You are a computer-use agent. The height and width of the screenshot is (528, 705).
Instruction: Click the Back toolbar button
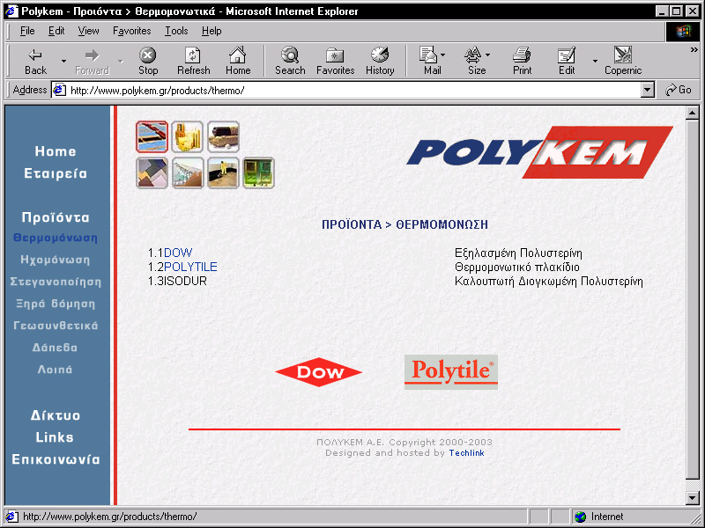(x=35, y=61)
